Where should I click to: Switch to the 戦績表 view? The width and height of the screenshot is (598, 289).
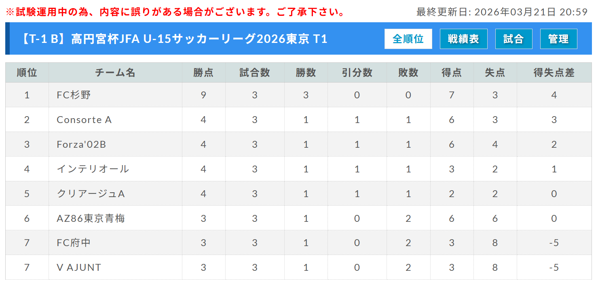coord(463,39)
